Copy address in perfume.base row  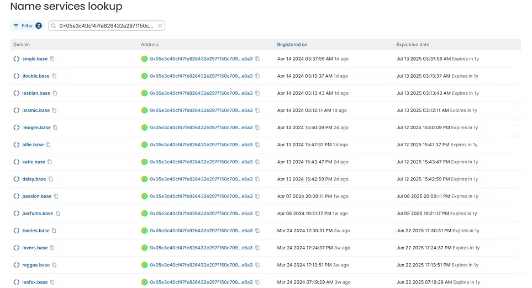click(x=257, y=214)
